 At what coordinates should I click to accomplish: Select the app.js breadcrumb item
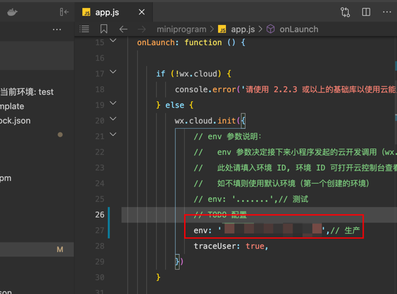[x=243, y=29]
